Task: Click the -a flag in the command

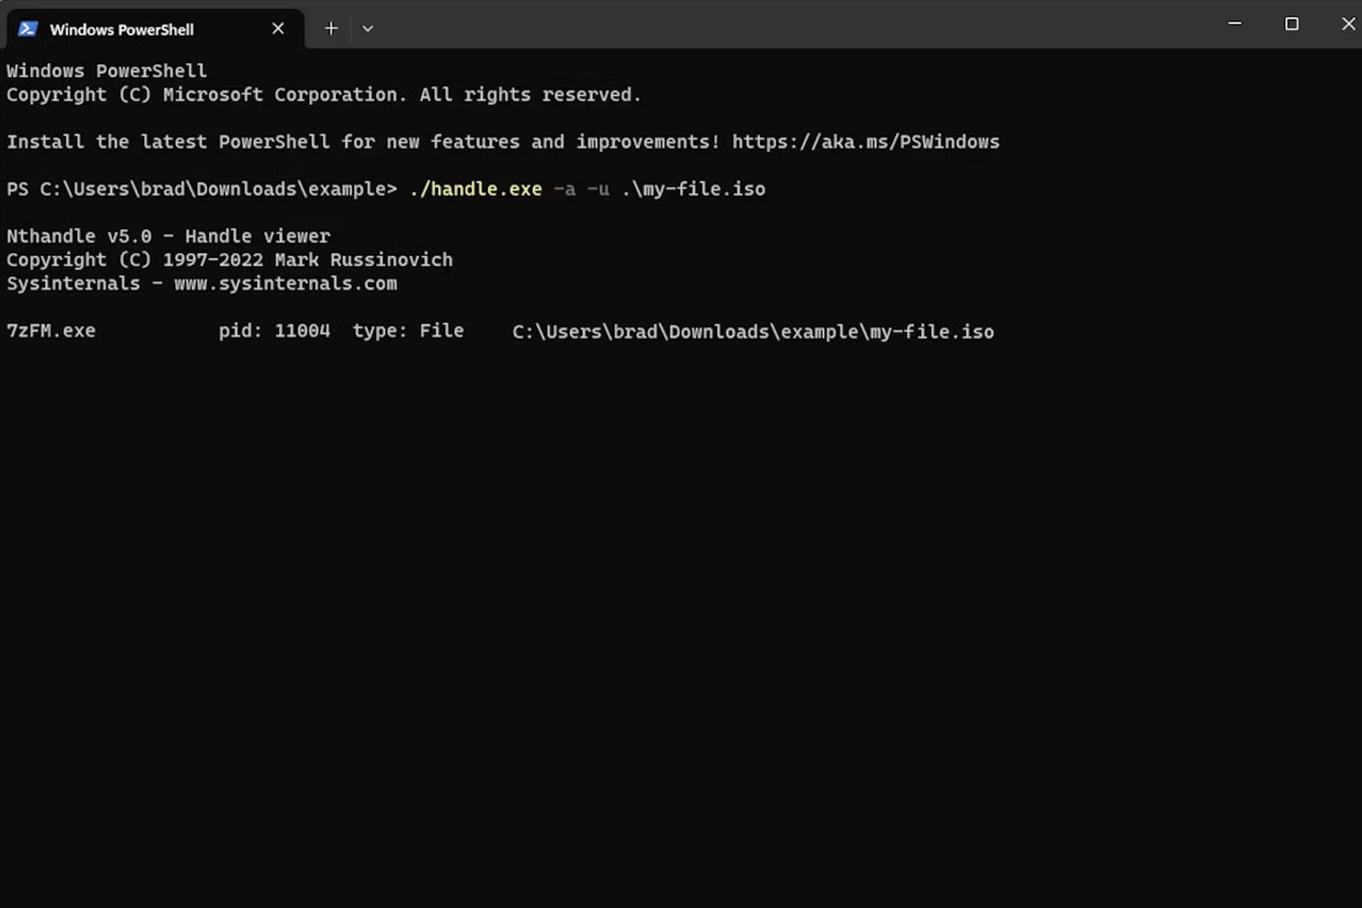Action: [564, 189]
